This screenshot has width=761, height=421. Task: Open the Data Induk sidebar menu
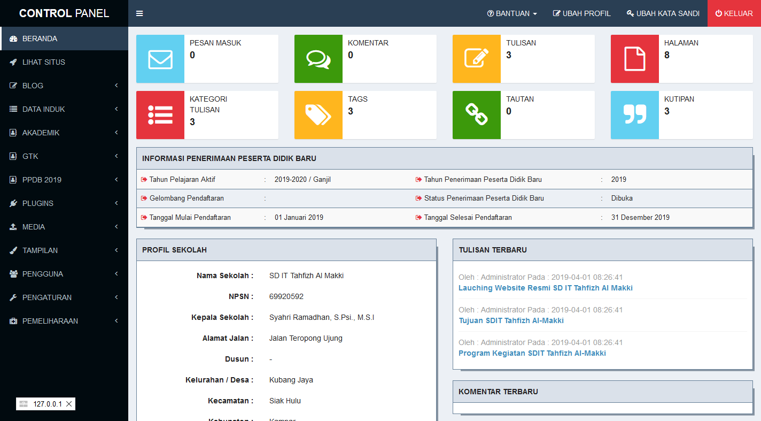tap(64, 109)
